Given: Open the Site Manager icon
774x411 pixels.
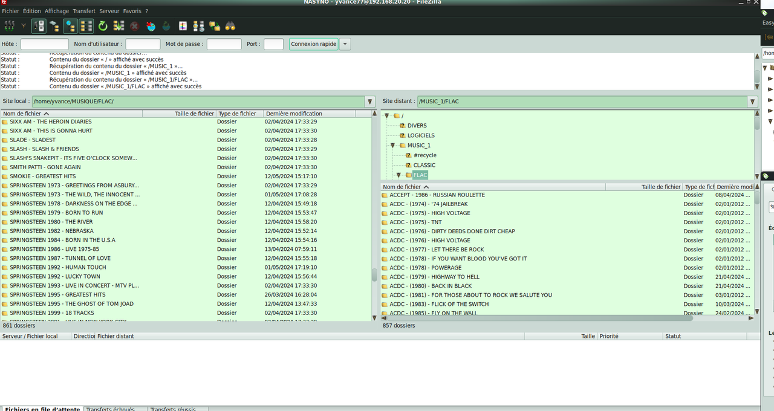Looking at the screenshot, I should tap(10, 26).
